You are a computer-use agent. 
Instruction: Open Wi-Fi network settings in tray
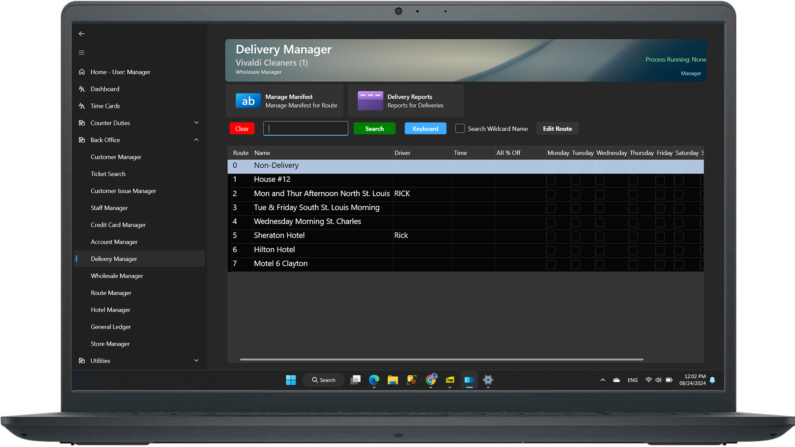pyautogui.click(x=648, y=380)
